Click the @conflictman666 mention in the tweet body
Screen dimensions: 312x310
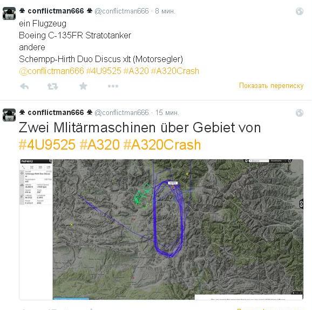click(x=51, y=71)
